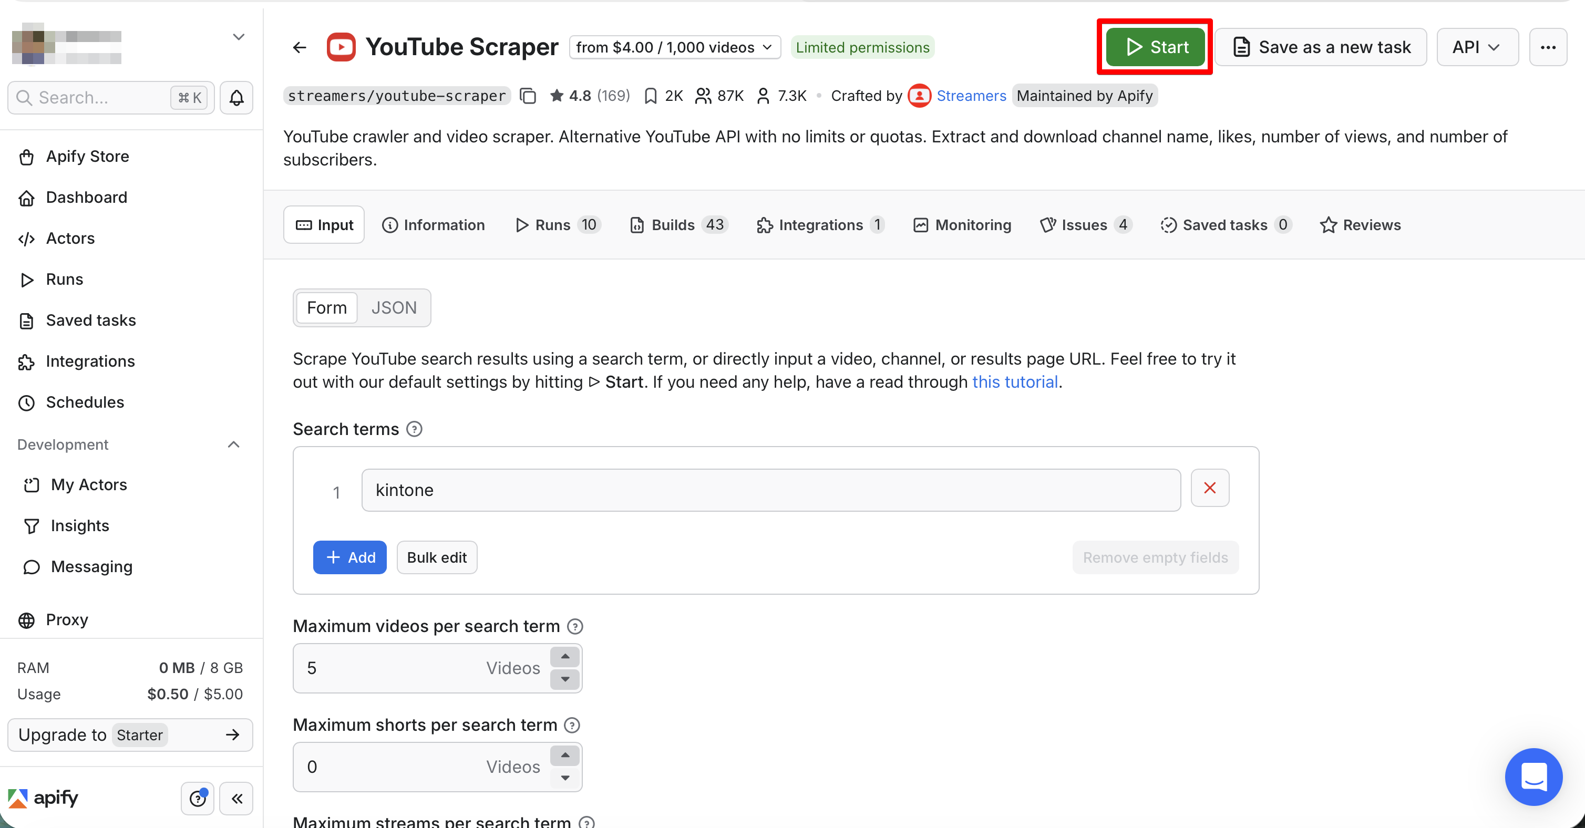Increase maximum videos per search term
The image size is (1585, 828).
(565, 656)
